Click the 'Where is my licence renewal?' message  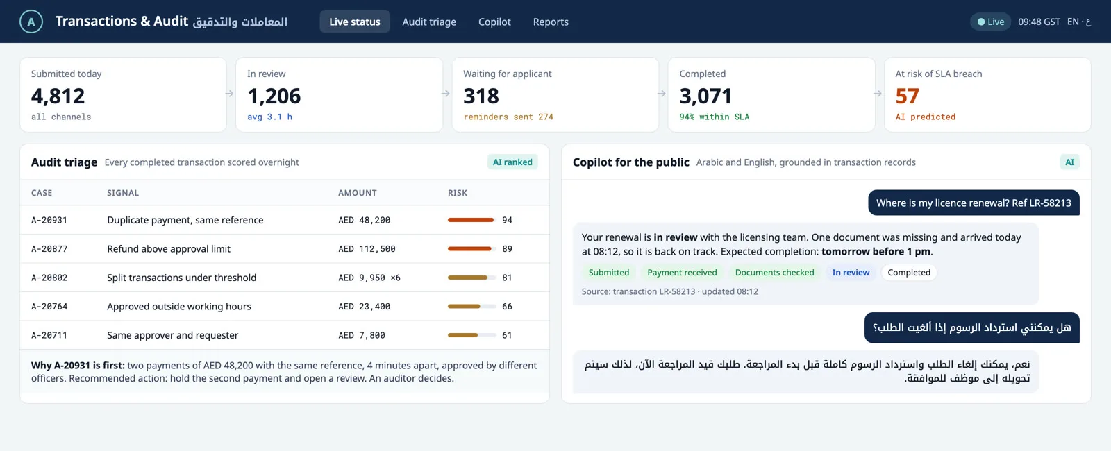[x=974, y=203]
